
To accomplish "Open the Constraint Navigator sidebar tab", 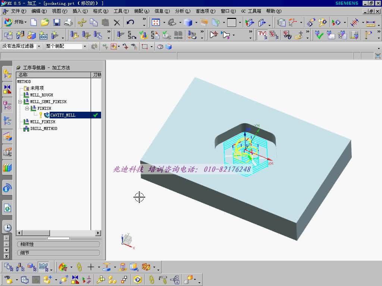I will tap(7, 89).
